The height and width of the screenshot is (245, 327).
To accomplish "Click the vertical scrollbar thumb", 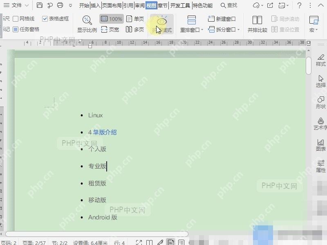I will [309, 65].
